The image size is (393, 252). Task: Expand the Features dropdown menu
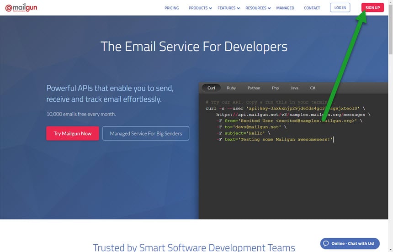(x=228, y=8)
